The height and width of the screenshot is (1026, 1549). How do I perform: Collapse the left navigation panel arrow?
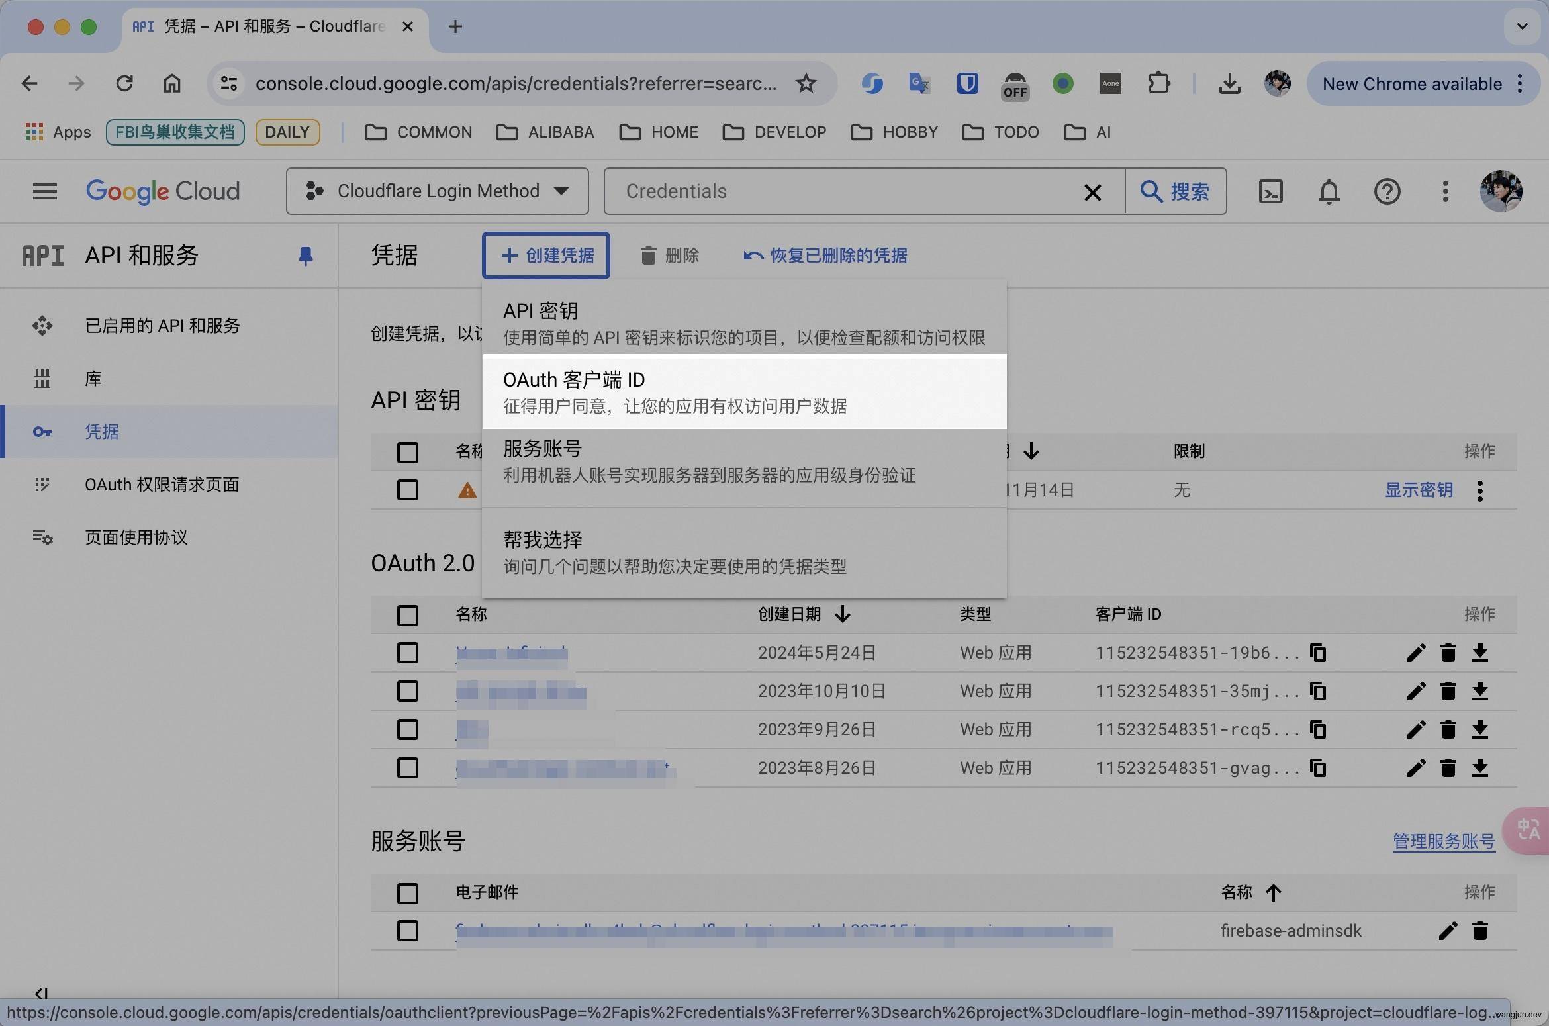click(x=41, y=993)
